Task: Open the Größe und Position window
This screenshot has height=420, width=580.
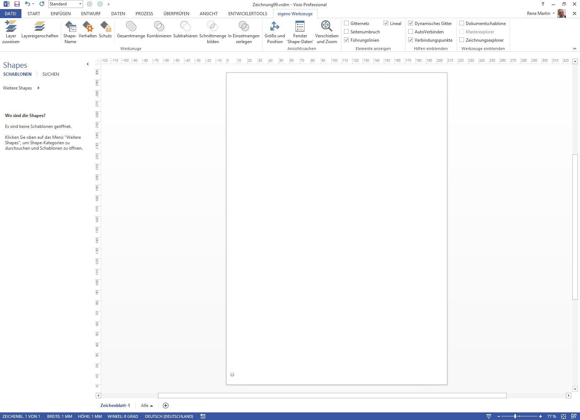Action: tap(274, 31)
